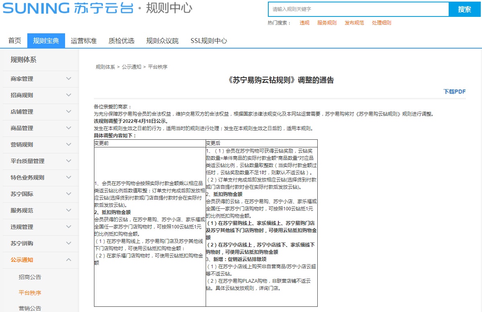The width and height of the screenshot is (482, 312).
Task: Open SSL规则中心 tab
Action: click(x=208, y=41)
